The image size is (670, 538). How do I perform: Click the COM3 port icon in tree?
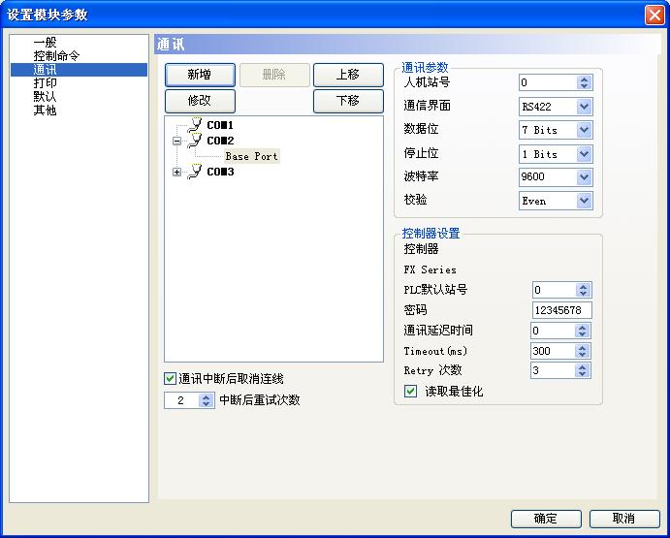[x=196, y=172]
